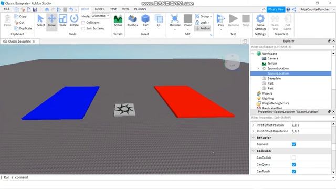The width and height of the screenshot is (336, 189).
Task: Select Lighting in Explorer
Action: pos(268,98)
